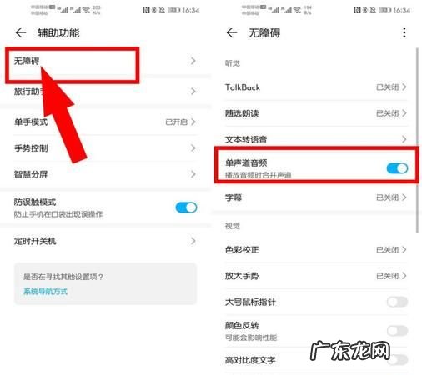This screenshot has width=422, height=375.
Task: Expand the 单手模式 setting row
Action: point(105,122)
